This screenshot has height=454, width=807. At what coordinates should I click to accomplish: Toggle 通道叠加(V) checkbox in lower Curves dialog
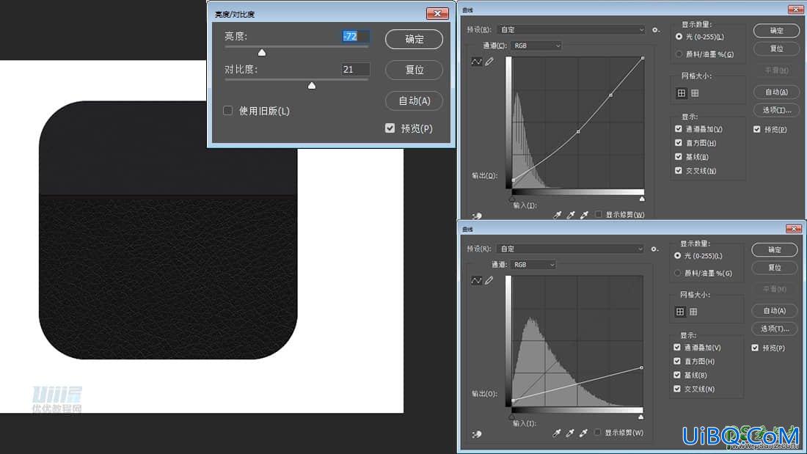(677, 348)
